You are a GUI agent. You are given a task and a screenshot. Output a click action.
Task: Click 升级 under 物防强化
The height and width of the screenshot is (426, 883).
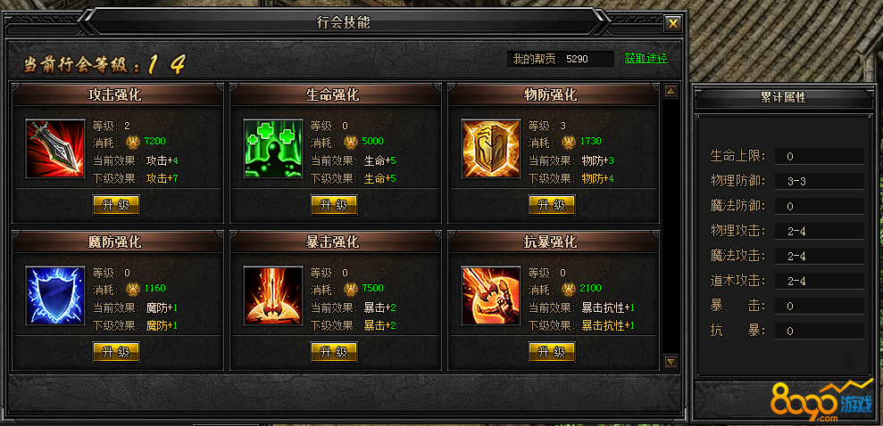[x=552, y=205]
